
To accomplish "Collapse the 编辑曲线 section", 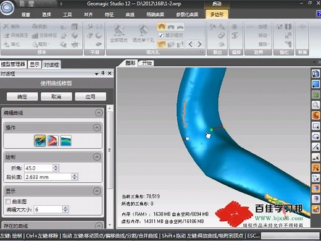I will point(99,112).
